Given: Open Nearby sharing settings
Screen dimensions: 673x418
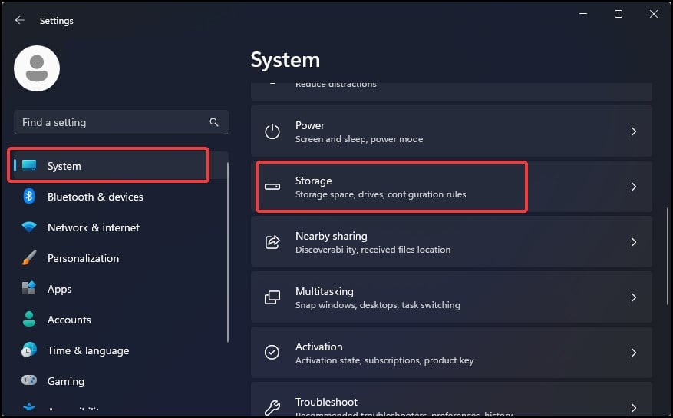Looking at the screenshot, I should tap(451, 242).
